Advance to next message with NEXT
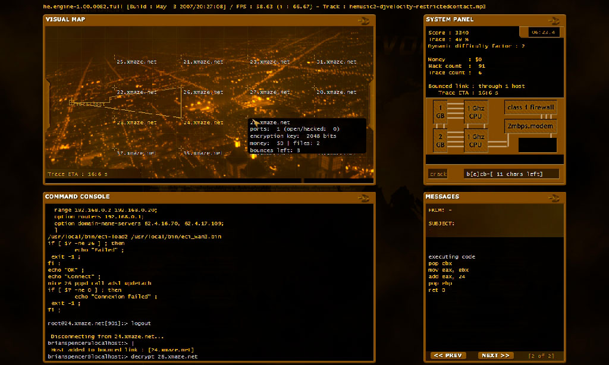This screenshot has height=365, width=609. [495, 355]
